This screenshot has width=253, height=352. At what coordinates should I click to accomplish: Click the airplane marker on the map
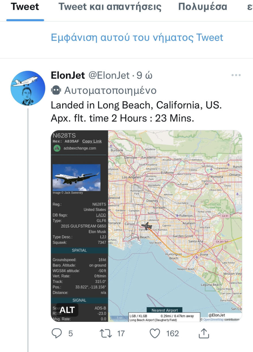click(147, 226)
